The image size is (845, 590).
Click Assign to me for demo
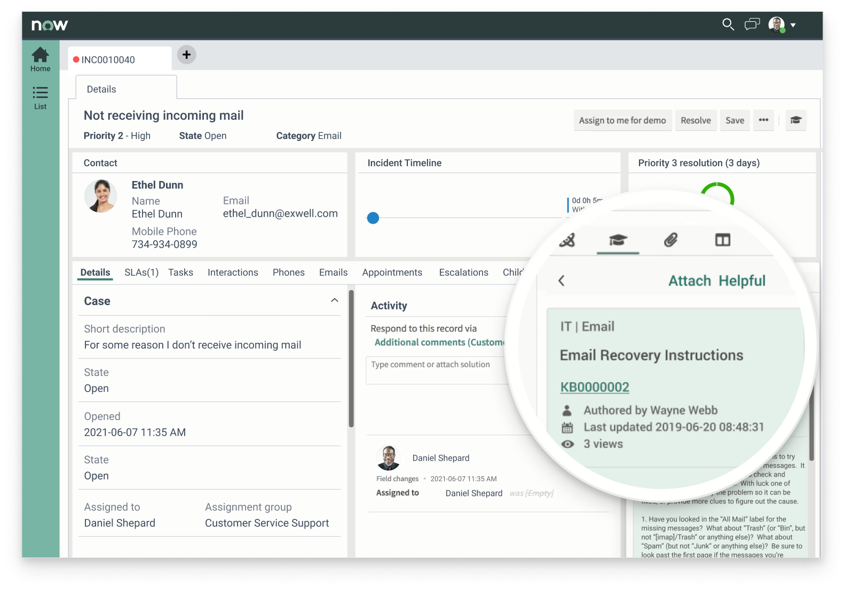622,120
